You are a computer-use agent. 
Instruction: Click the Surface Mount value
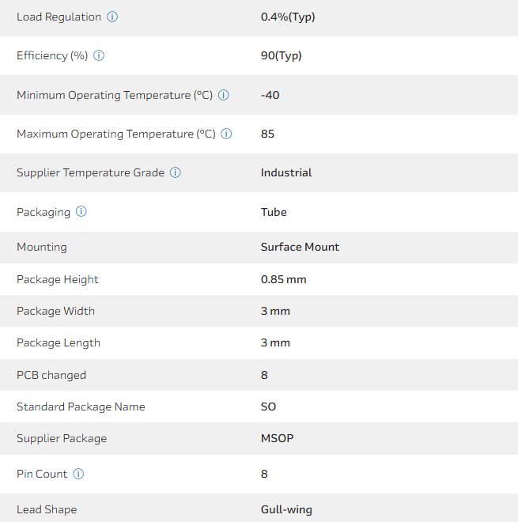[300, 247]
